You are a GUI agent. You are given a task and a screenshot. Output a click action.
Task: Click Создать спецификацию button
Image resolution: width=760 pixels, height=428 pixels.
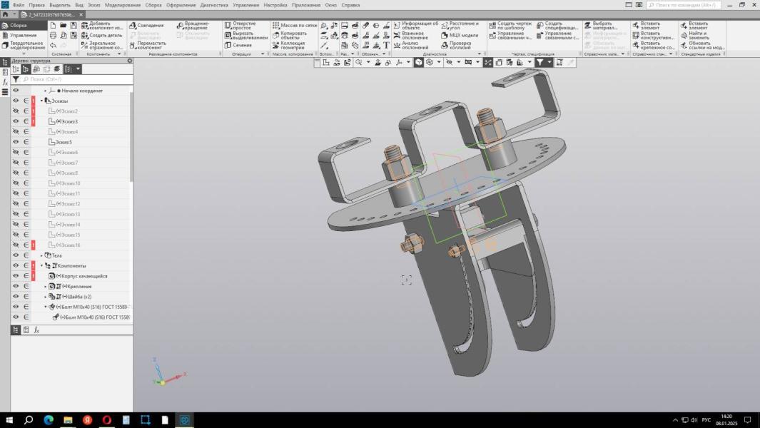click(557, 25)
